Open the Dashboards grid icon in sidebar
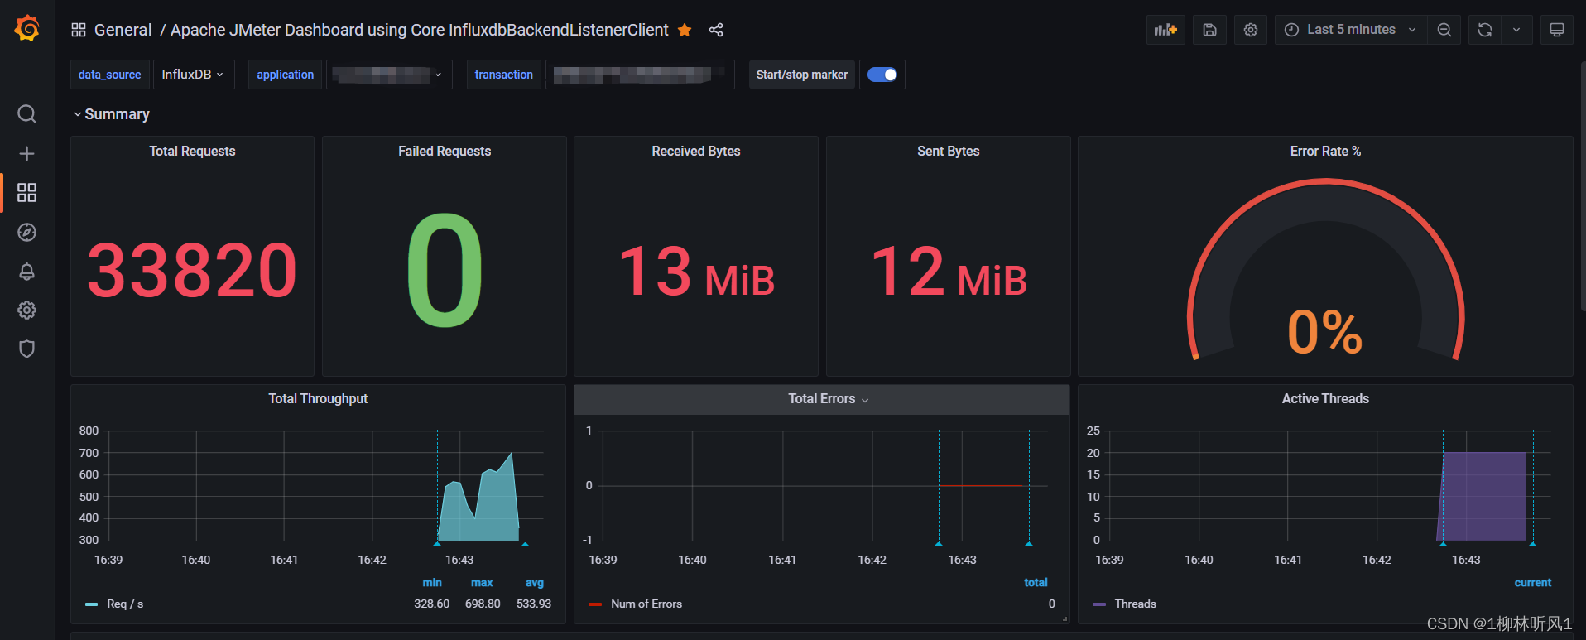 coord(26,192)
